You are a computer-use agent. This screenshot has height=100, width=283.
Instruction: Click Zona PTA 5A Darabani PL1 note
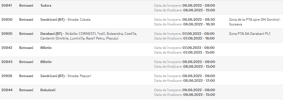coord(250,34)
